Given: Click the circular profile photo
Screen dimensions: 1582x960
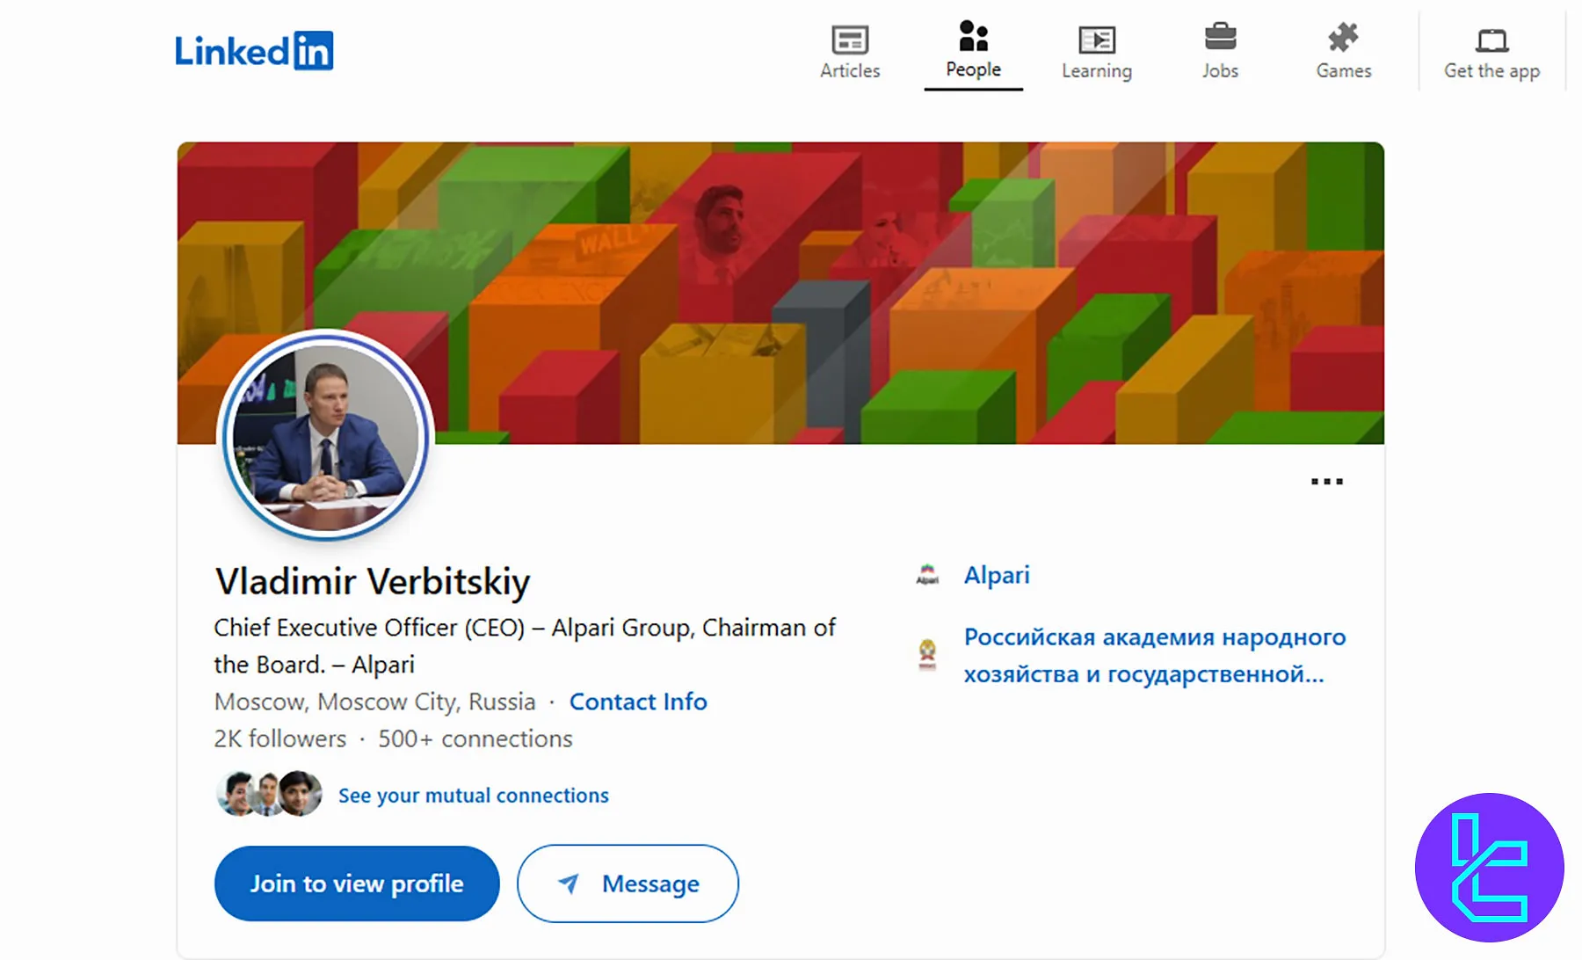Looking at the screenshot, I should 326,435.
